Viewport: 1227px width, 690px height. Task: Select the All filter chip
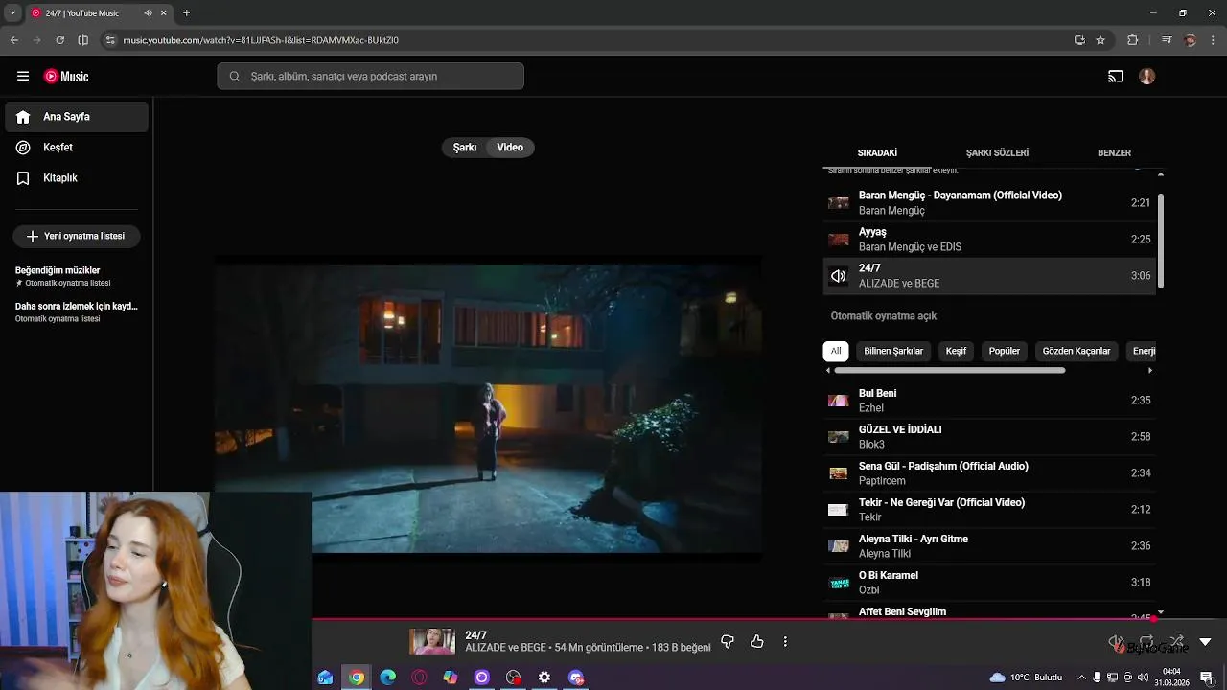[x=836, y=351]
